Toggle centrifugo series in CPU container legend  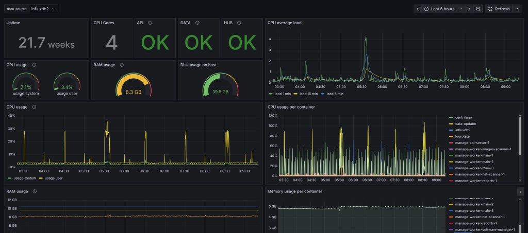(464, 118)
